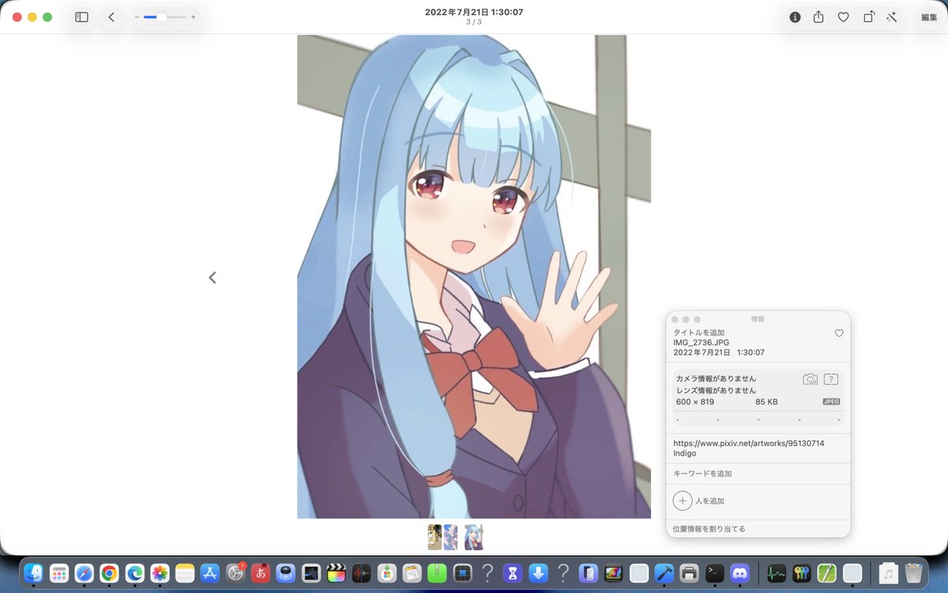This screenshot has width=948, height=593.
Task: Open the blue download arrow app
Action: (x=539, y=572)
